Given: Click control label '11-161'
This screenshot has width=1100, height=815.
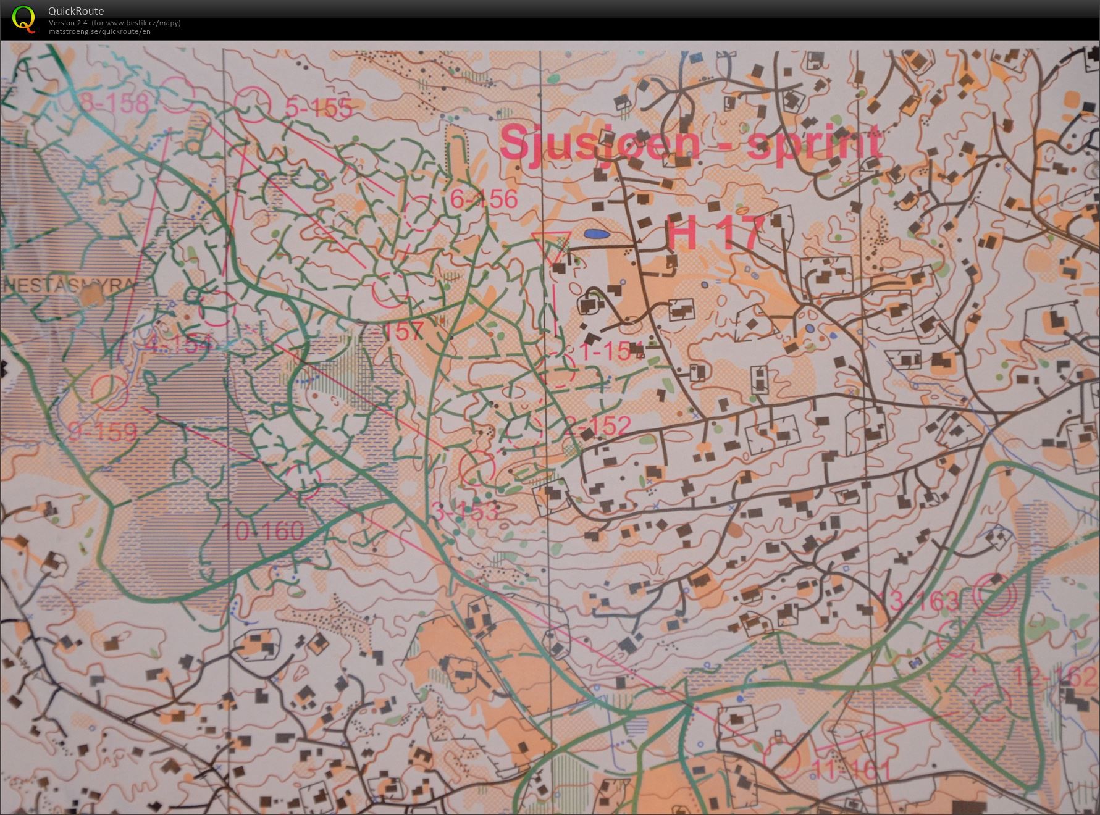Looking at the screenshot, I should (853, 771).
